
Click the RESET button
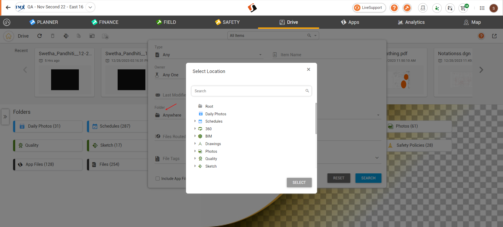click(x=339, y=178)
